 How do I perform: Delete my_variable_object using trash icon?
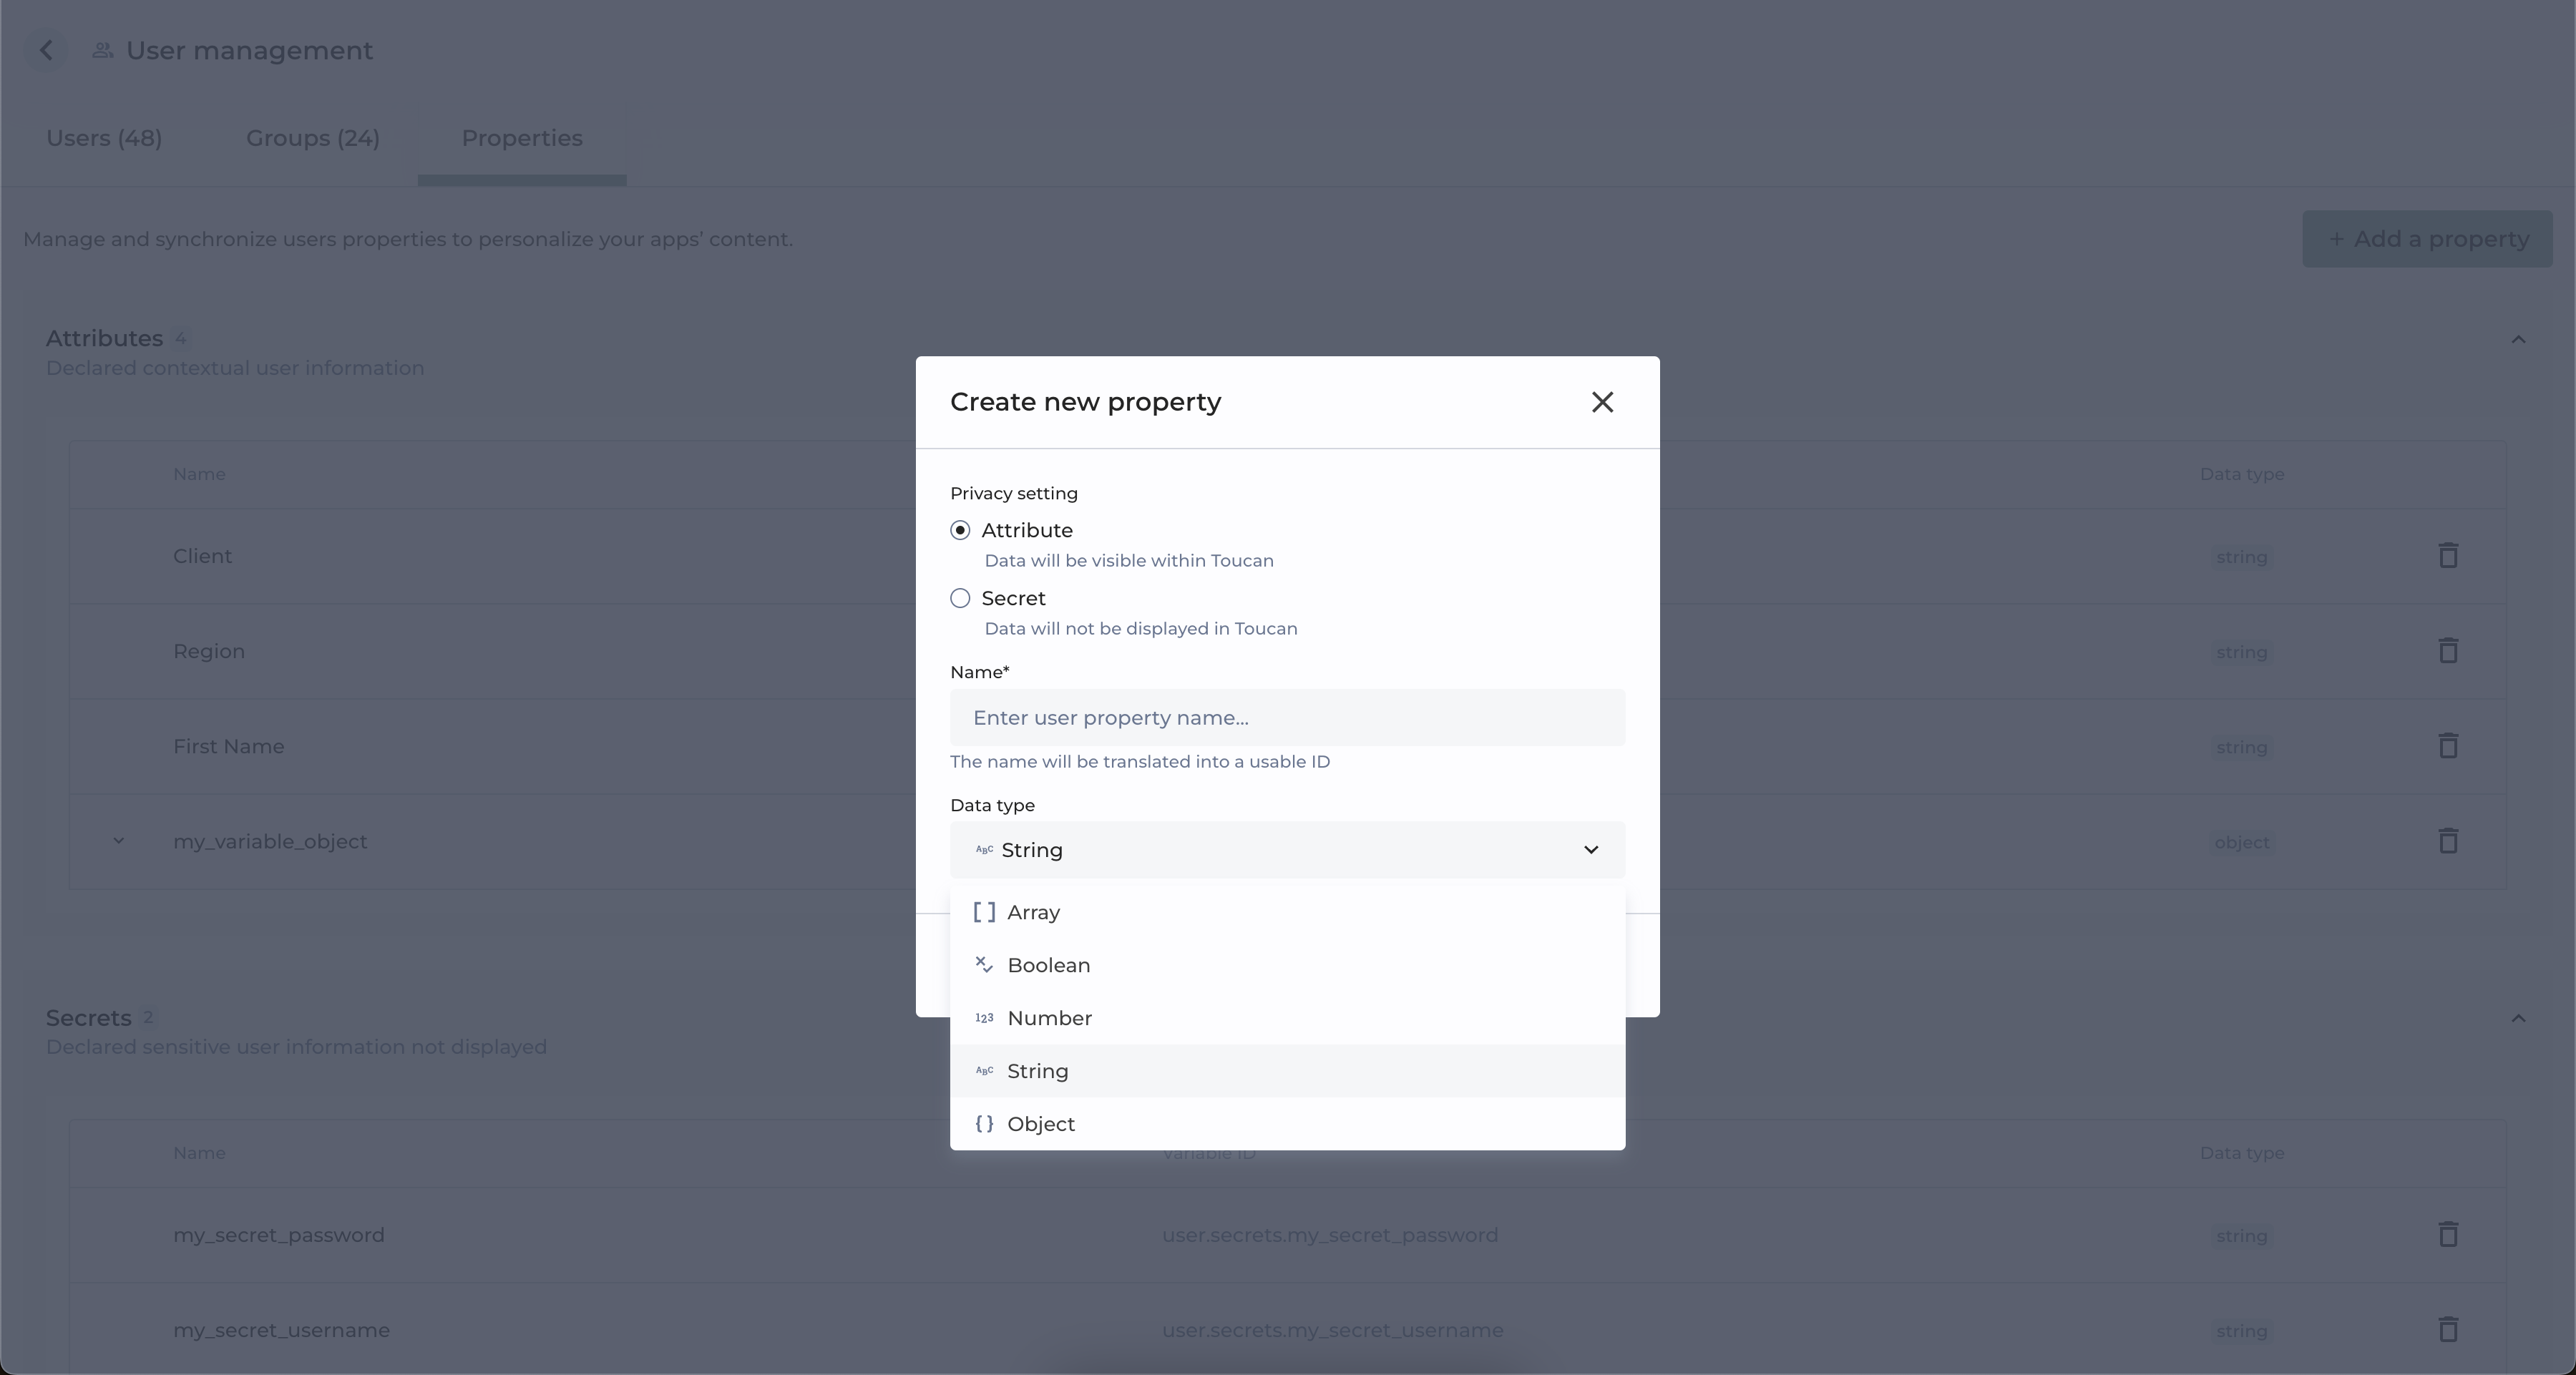pyautogui.click(x=2447, y=841)
